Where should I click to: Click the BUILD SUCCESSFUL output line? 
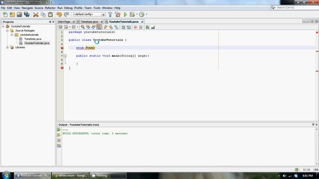pyautogui.click(x=95, y=134)
